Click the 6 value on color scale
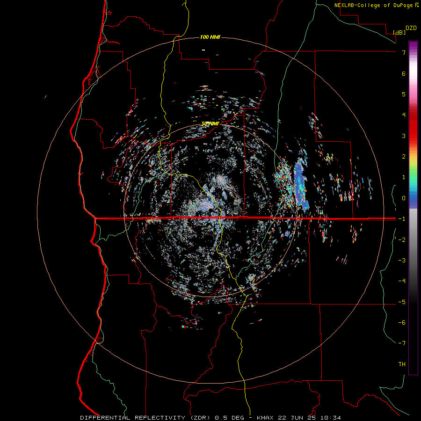The image size is (421, 421). click(x=404, y=73)
